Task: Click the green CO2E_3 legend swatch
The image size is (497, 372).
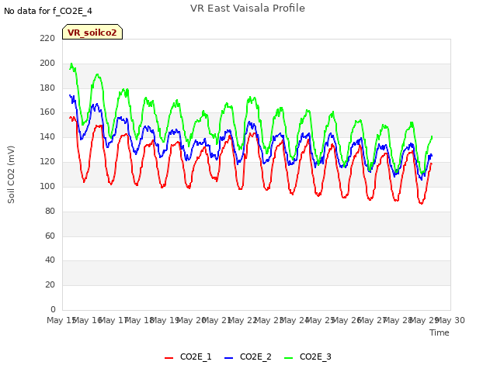Action: click(288, 357)
